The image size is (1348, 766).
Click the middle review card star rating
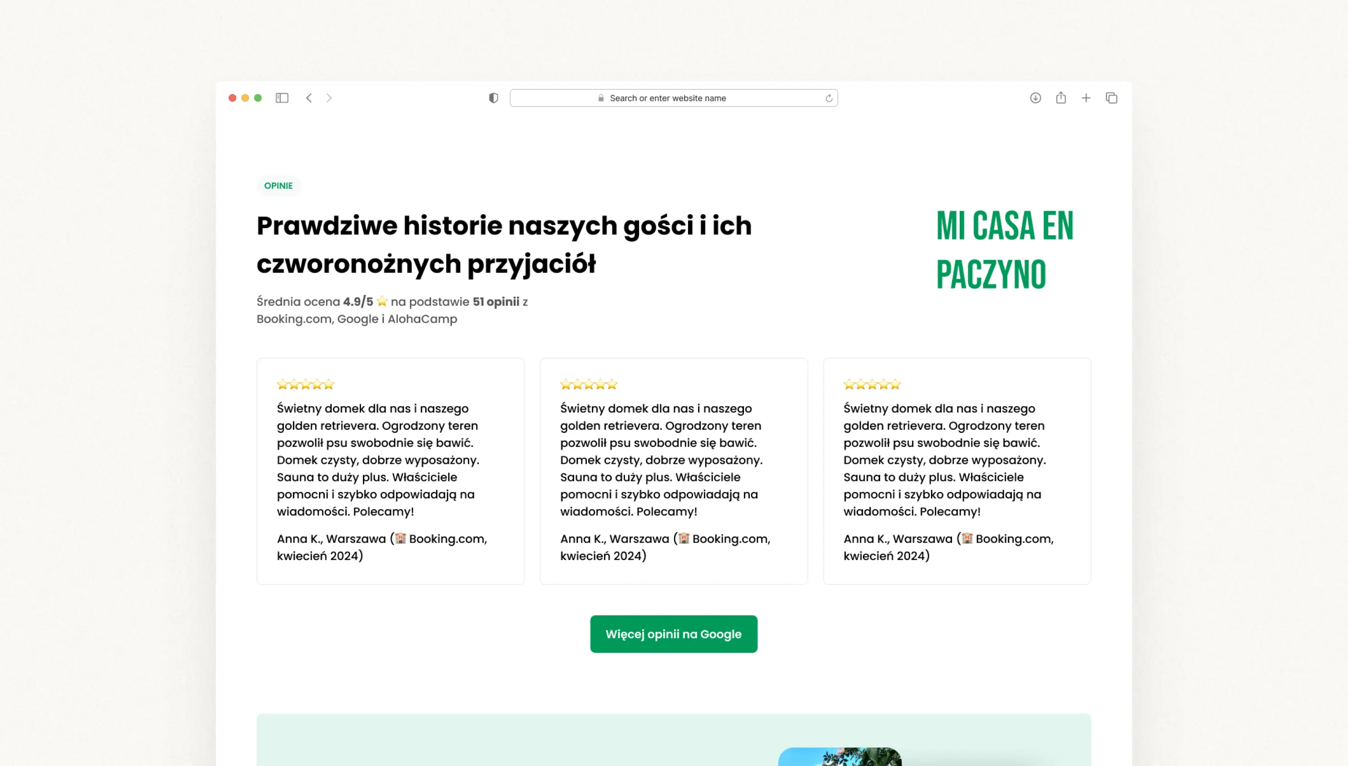point(588,384)
